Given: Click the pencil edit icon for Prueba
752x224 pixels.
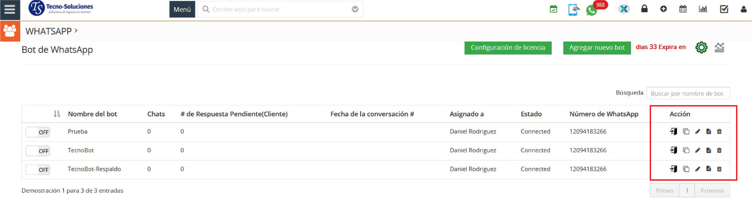Looking at the screenshot, I should tap(698, 132).
